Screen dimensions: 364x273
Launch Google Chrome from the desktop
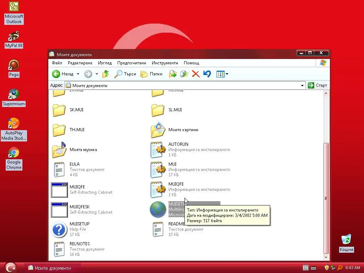[14, 159]
